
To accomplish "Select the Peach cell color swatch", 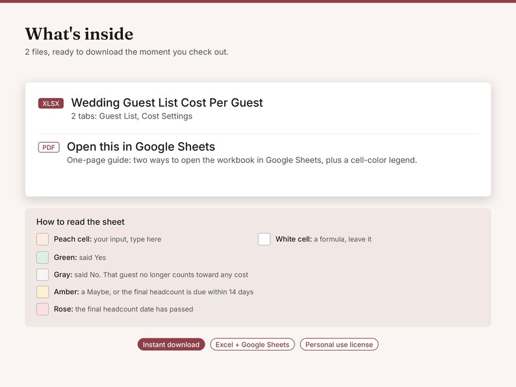I will pyautogui.click(x=42, y=239).
